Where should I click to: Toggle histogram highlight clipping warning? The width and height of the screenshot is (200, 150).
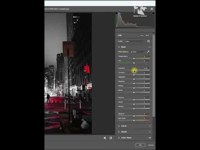coord(153,13)
